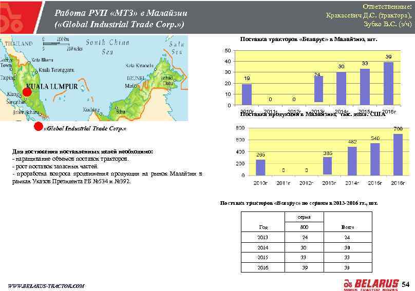The image size is (415, 291).
Task: Click the Kuala Terengganu city label
Action: point(56,70)
